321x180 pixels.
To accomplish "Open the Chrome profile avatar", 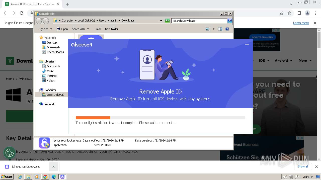I will 307,13.
